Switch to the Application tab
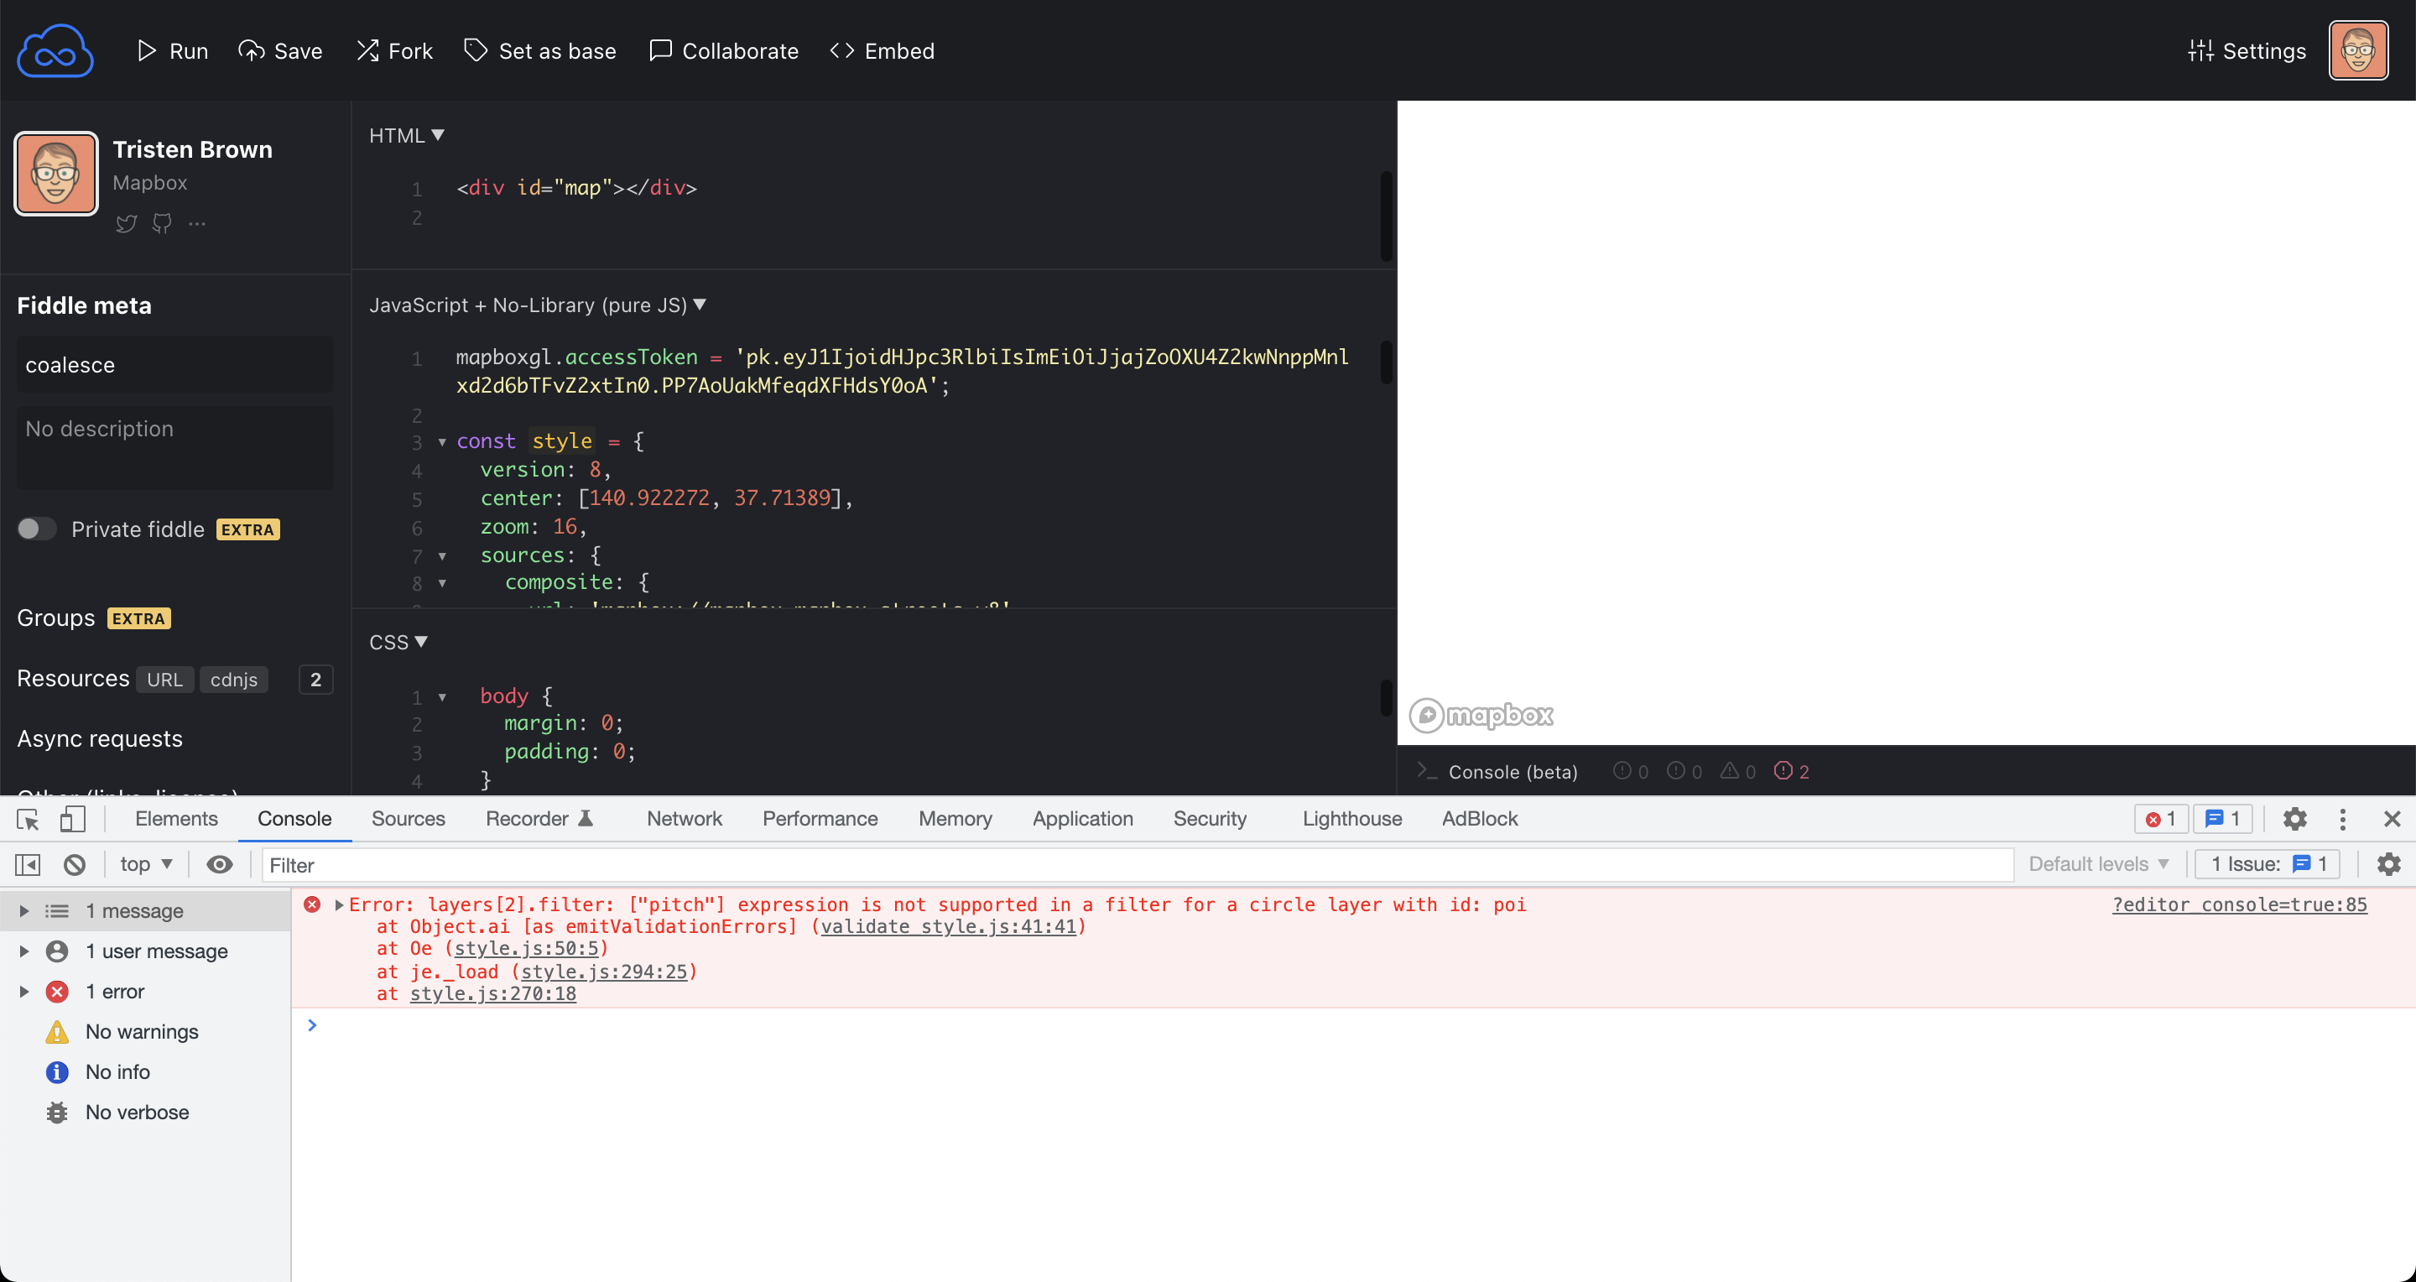The width and height of the screenshot is (2416, 1282). [x=1082, y=819]
